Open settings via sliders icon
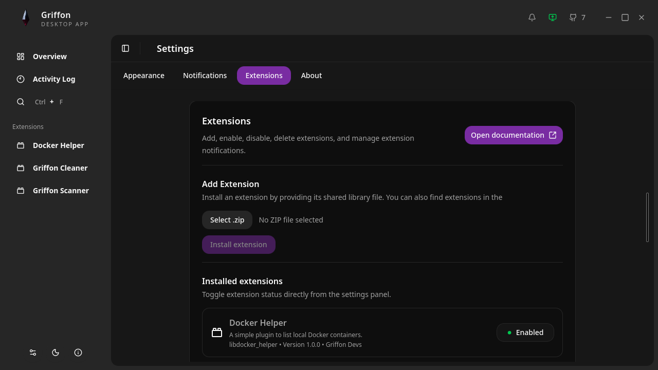This screenshot has height=370, width=658. point(33,353)
